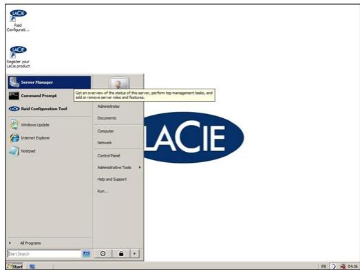The image size is (360, 270).
Task: Click the Notepad icon
Action: coord(14,151)
